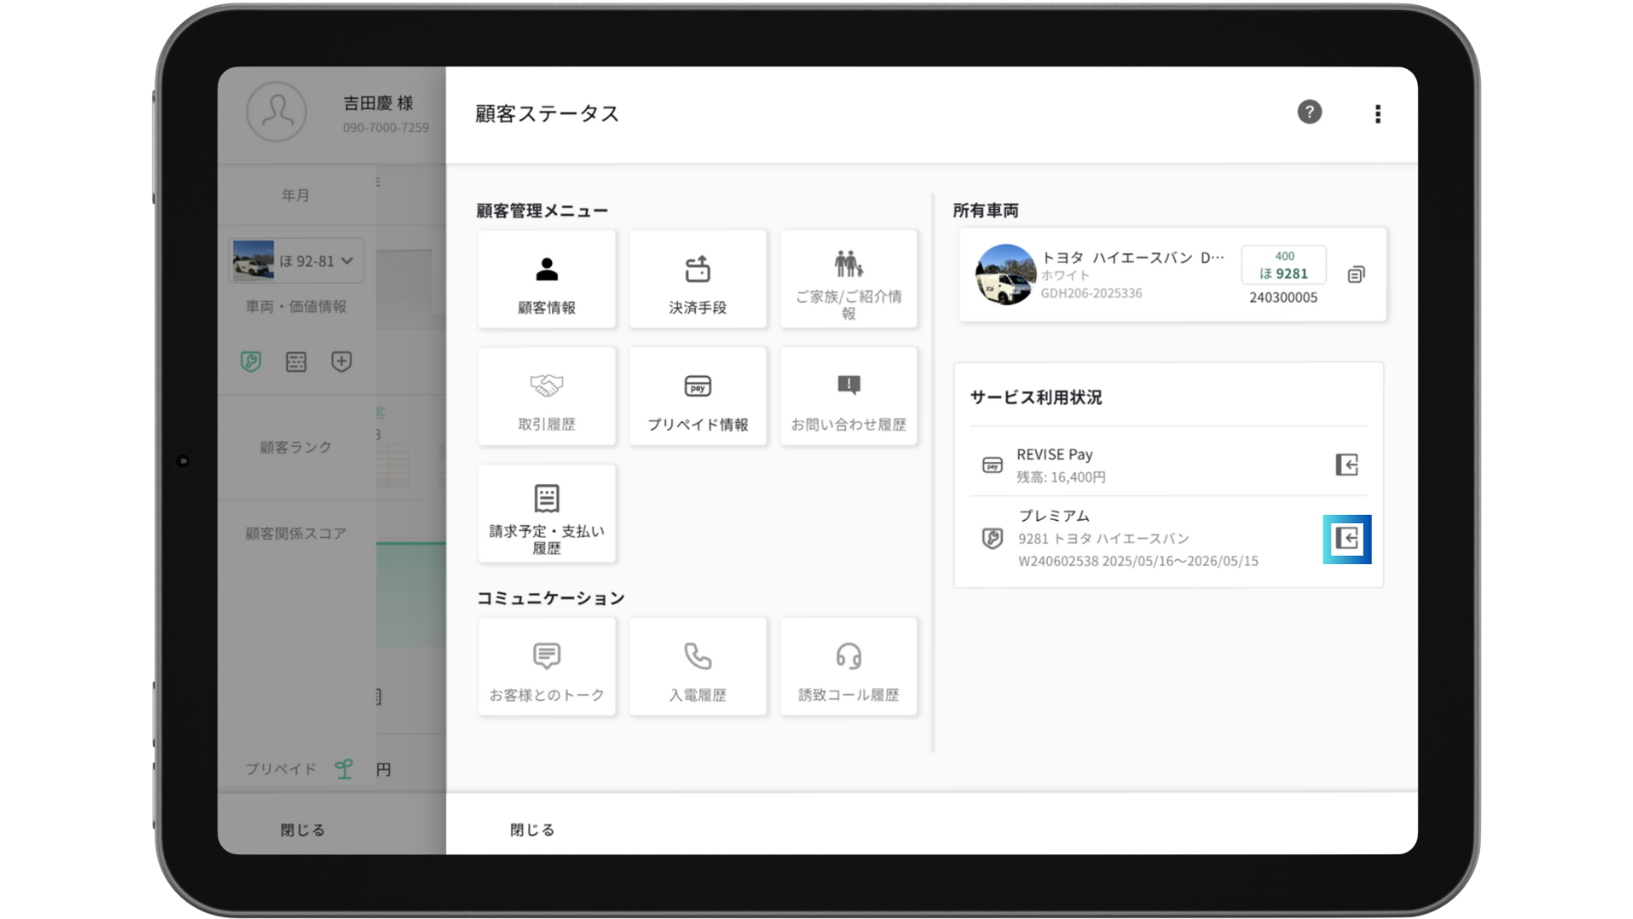1633x919 pixels.
Task: Open REVISE Pay details via its external link icon
Action: pos(1346,465)
